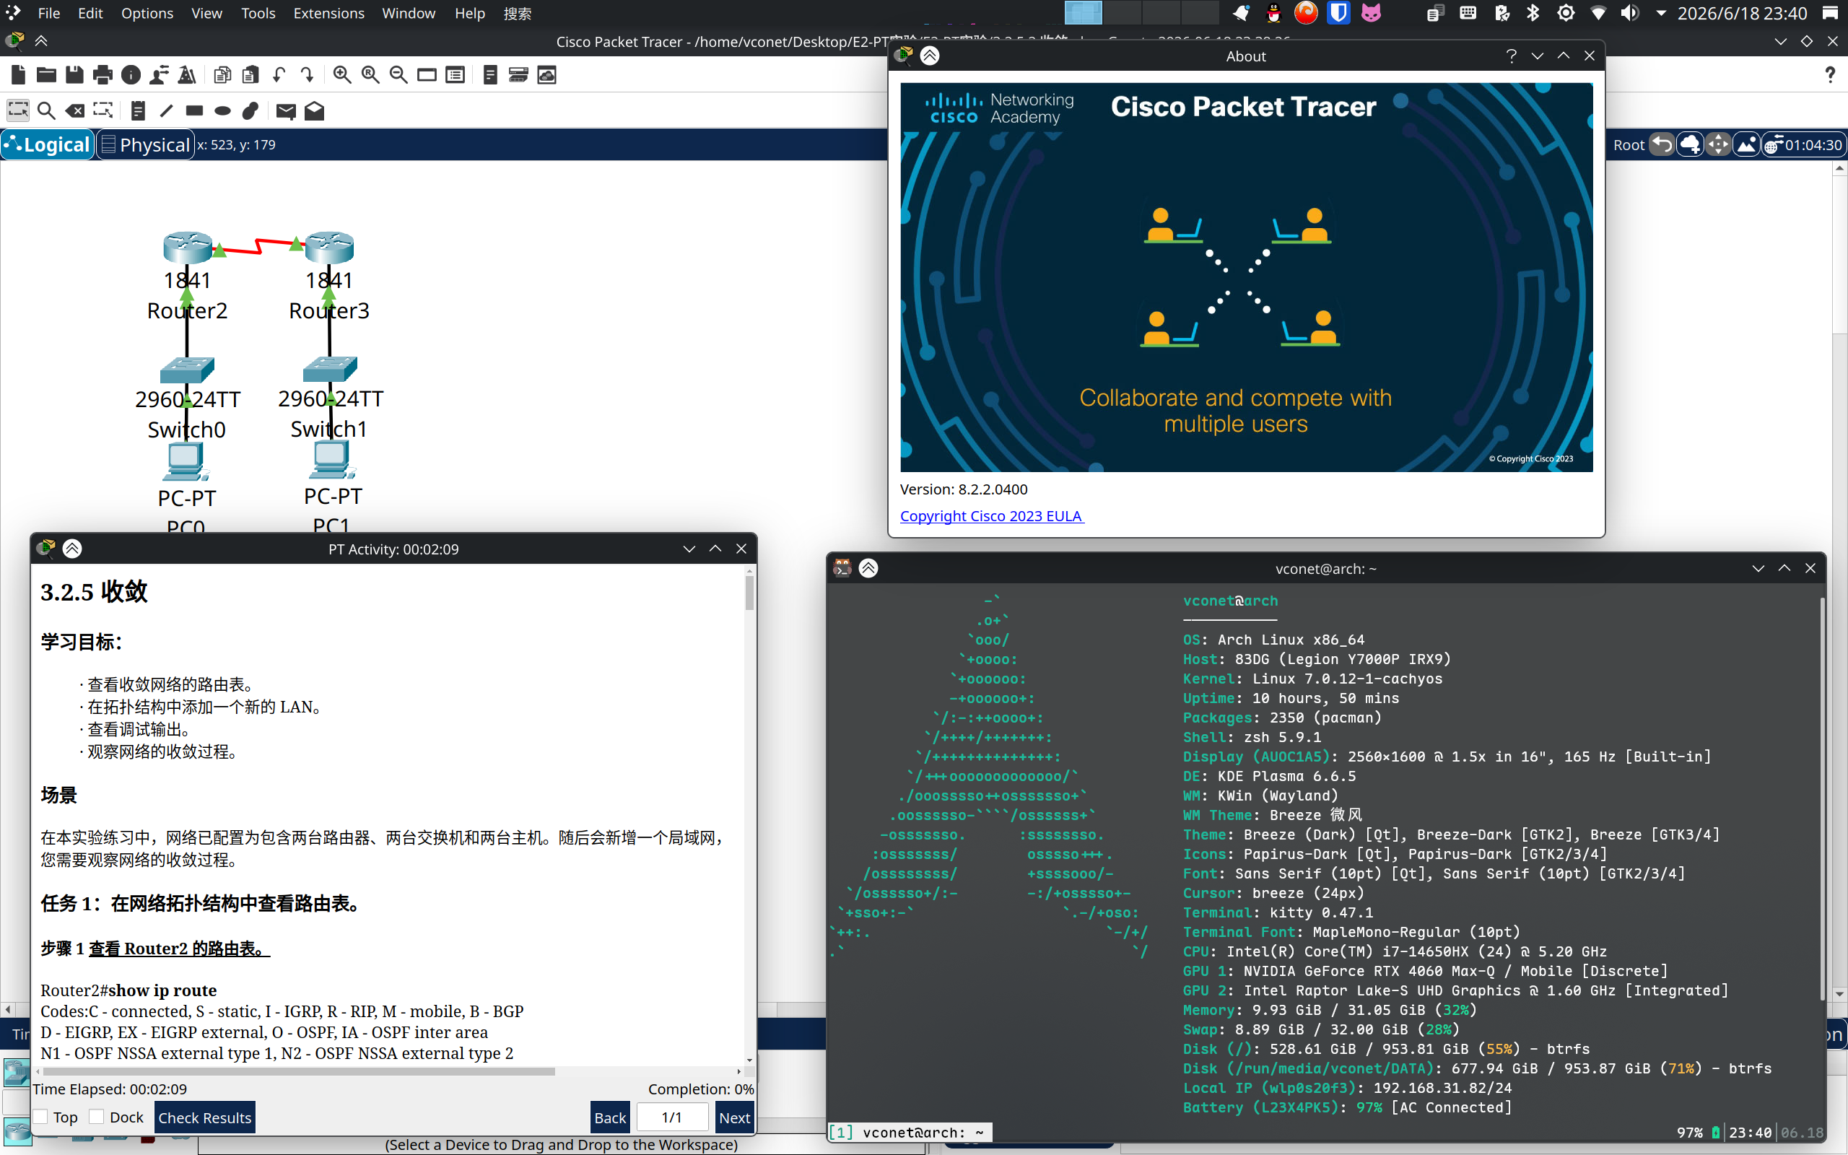The width and height of the screenshot is (1848, 1155).
Task: Redo the last undone action
Action: point(307,75)
